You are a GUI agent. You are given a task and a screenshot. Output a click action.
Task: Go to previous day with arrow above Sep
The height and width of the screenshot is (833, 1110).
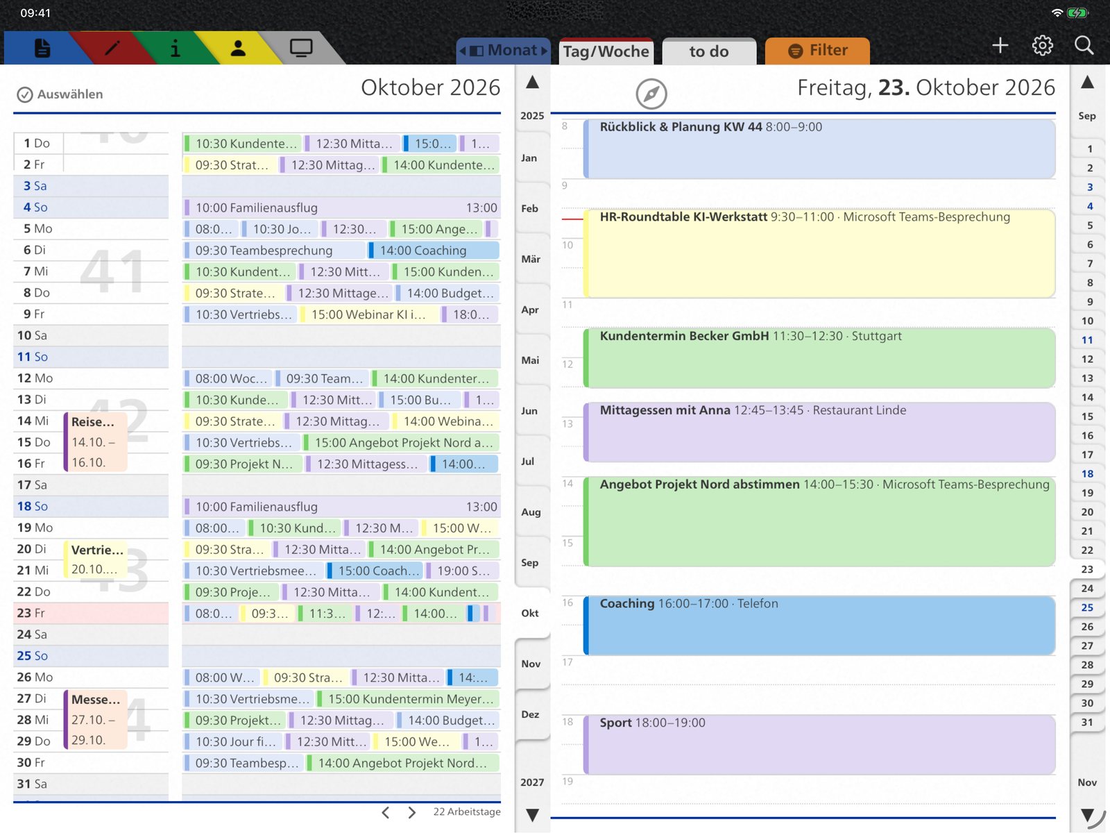1087,83
